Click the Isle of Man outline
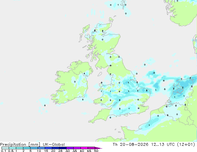This screenshot has width=197, height=152. tap(100, 74)
